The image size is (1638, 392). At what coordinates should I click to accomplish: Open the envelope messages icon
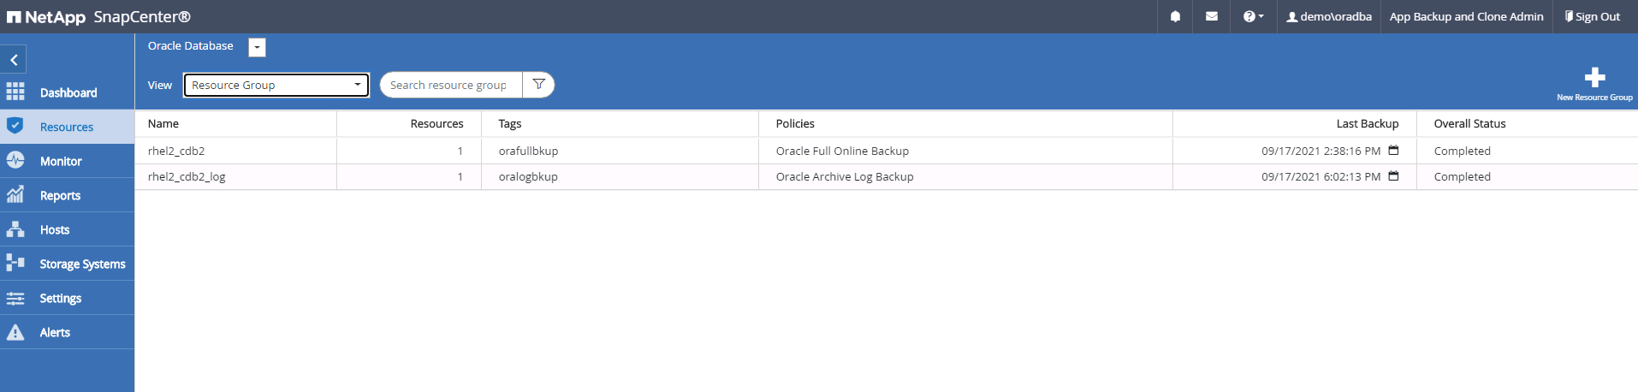point(1212,16)
